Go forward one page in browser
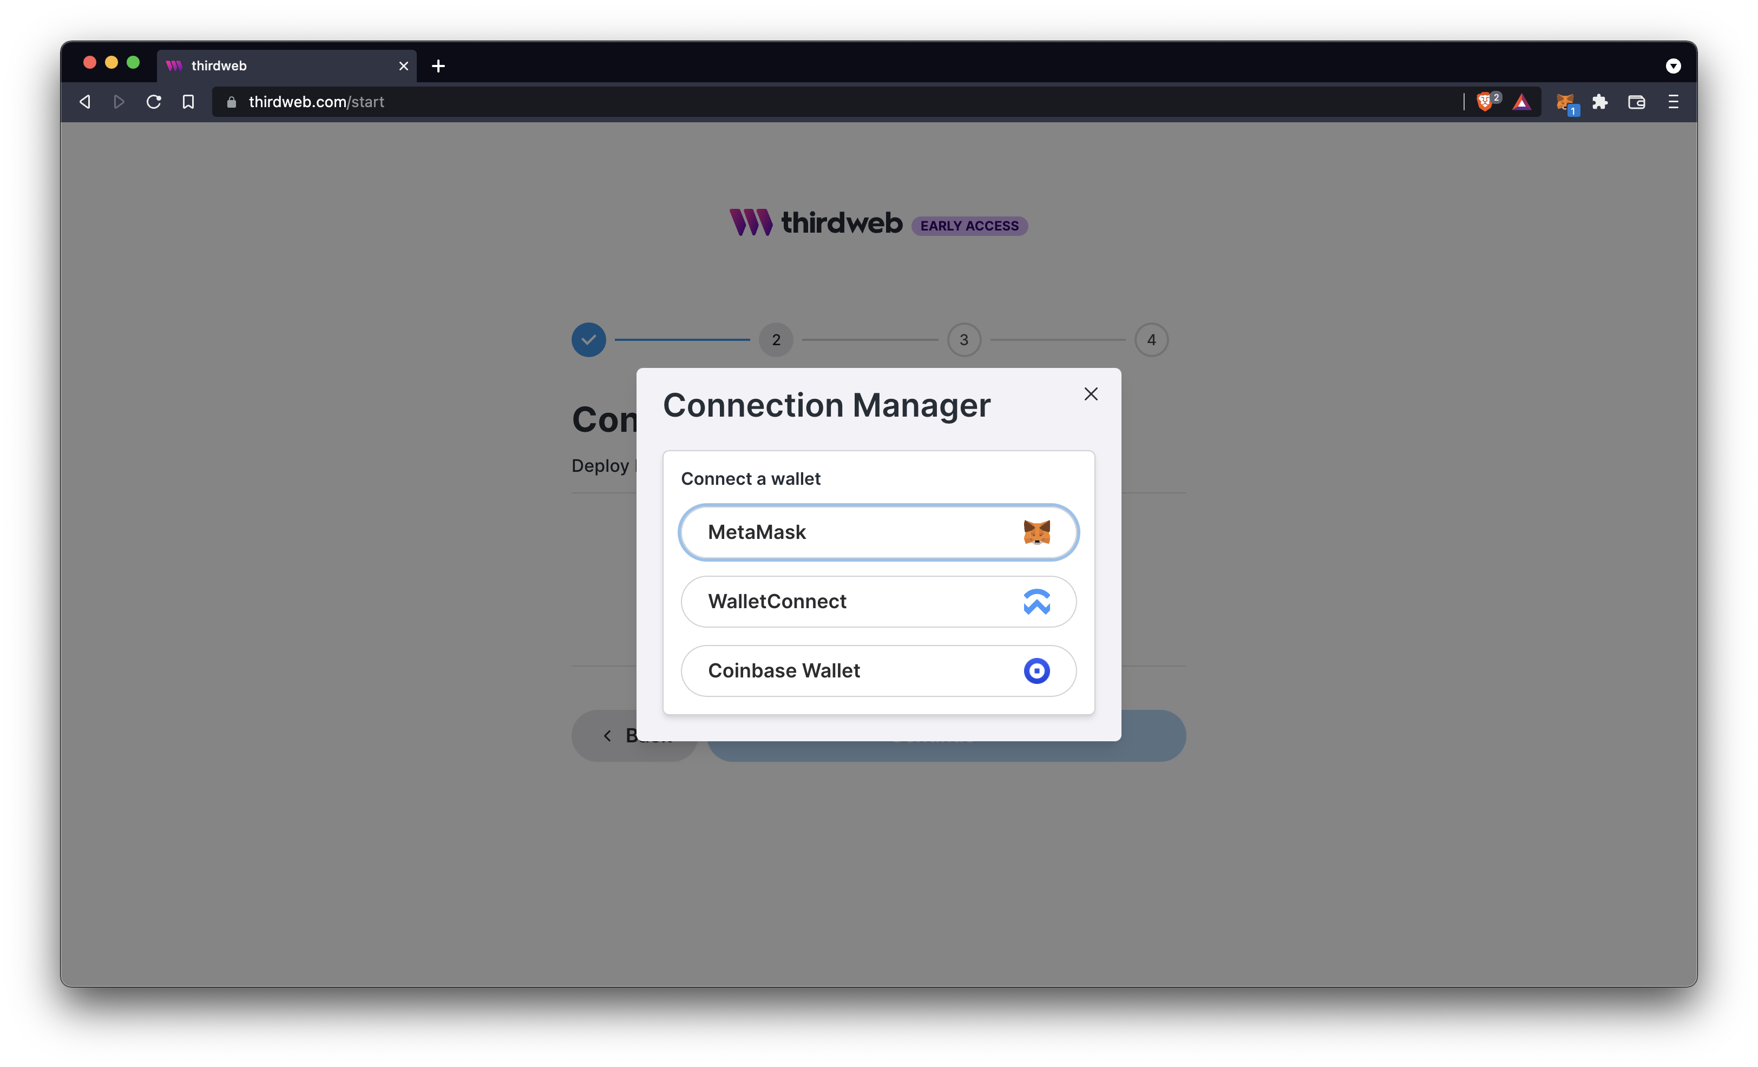The height and width of the screenshot is (1067, 1758). 119,102
